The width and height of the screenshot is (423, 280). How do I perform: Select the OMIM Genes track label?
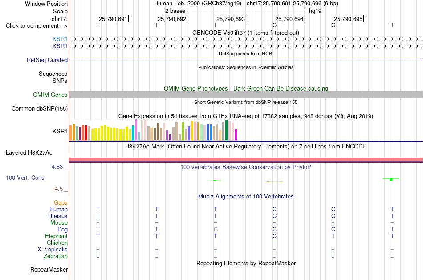[x=50, y=95]
